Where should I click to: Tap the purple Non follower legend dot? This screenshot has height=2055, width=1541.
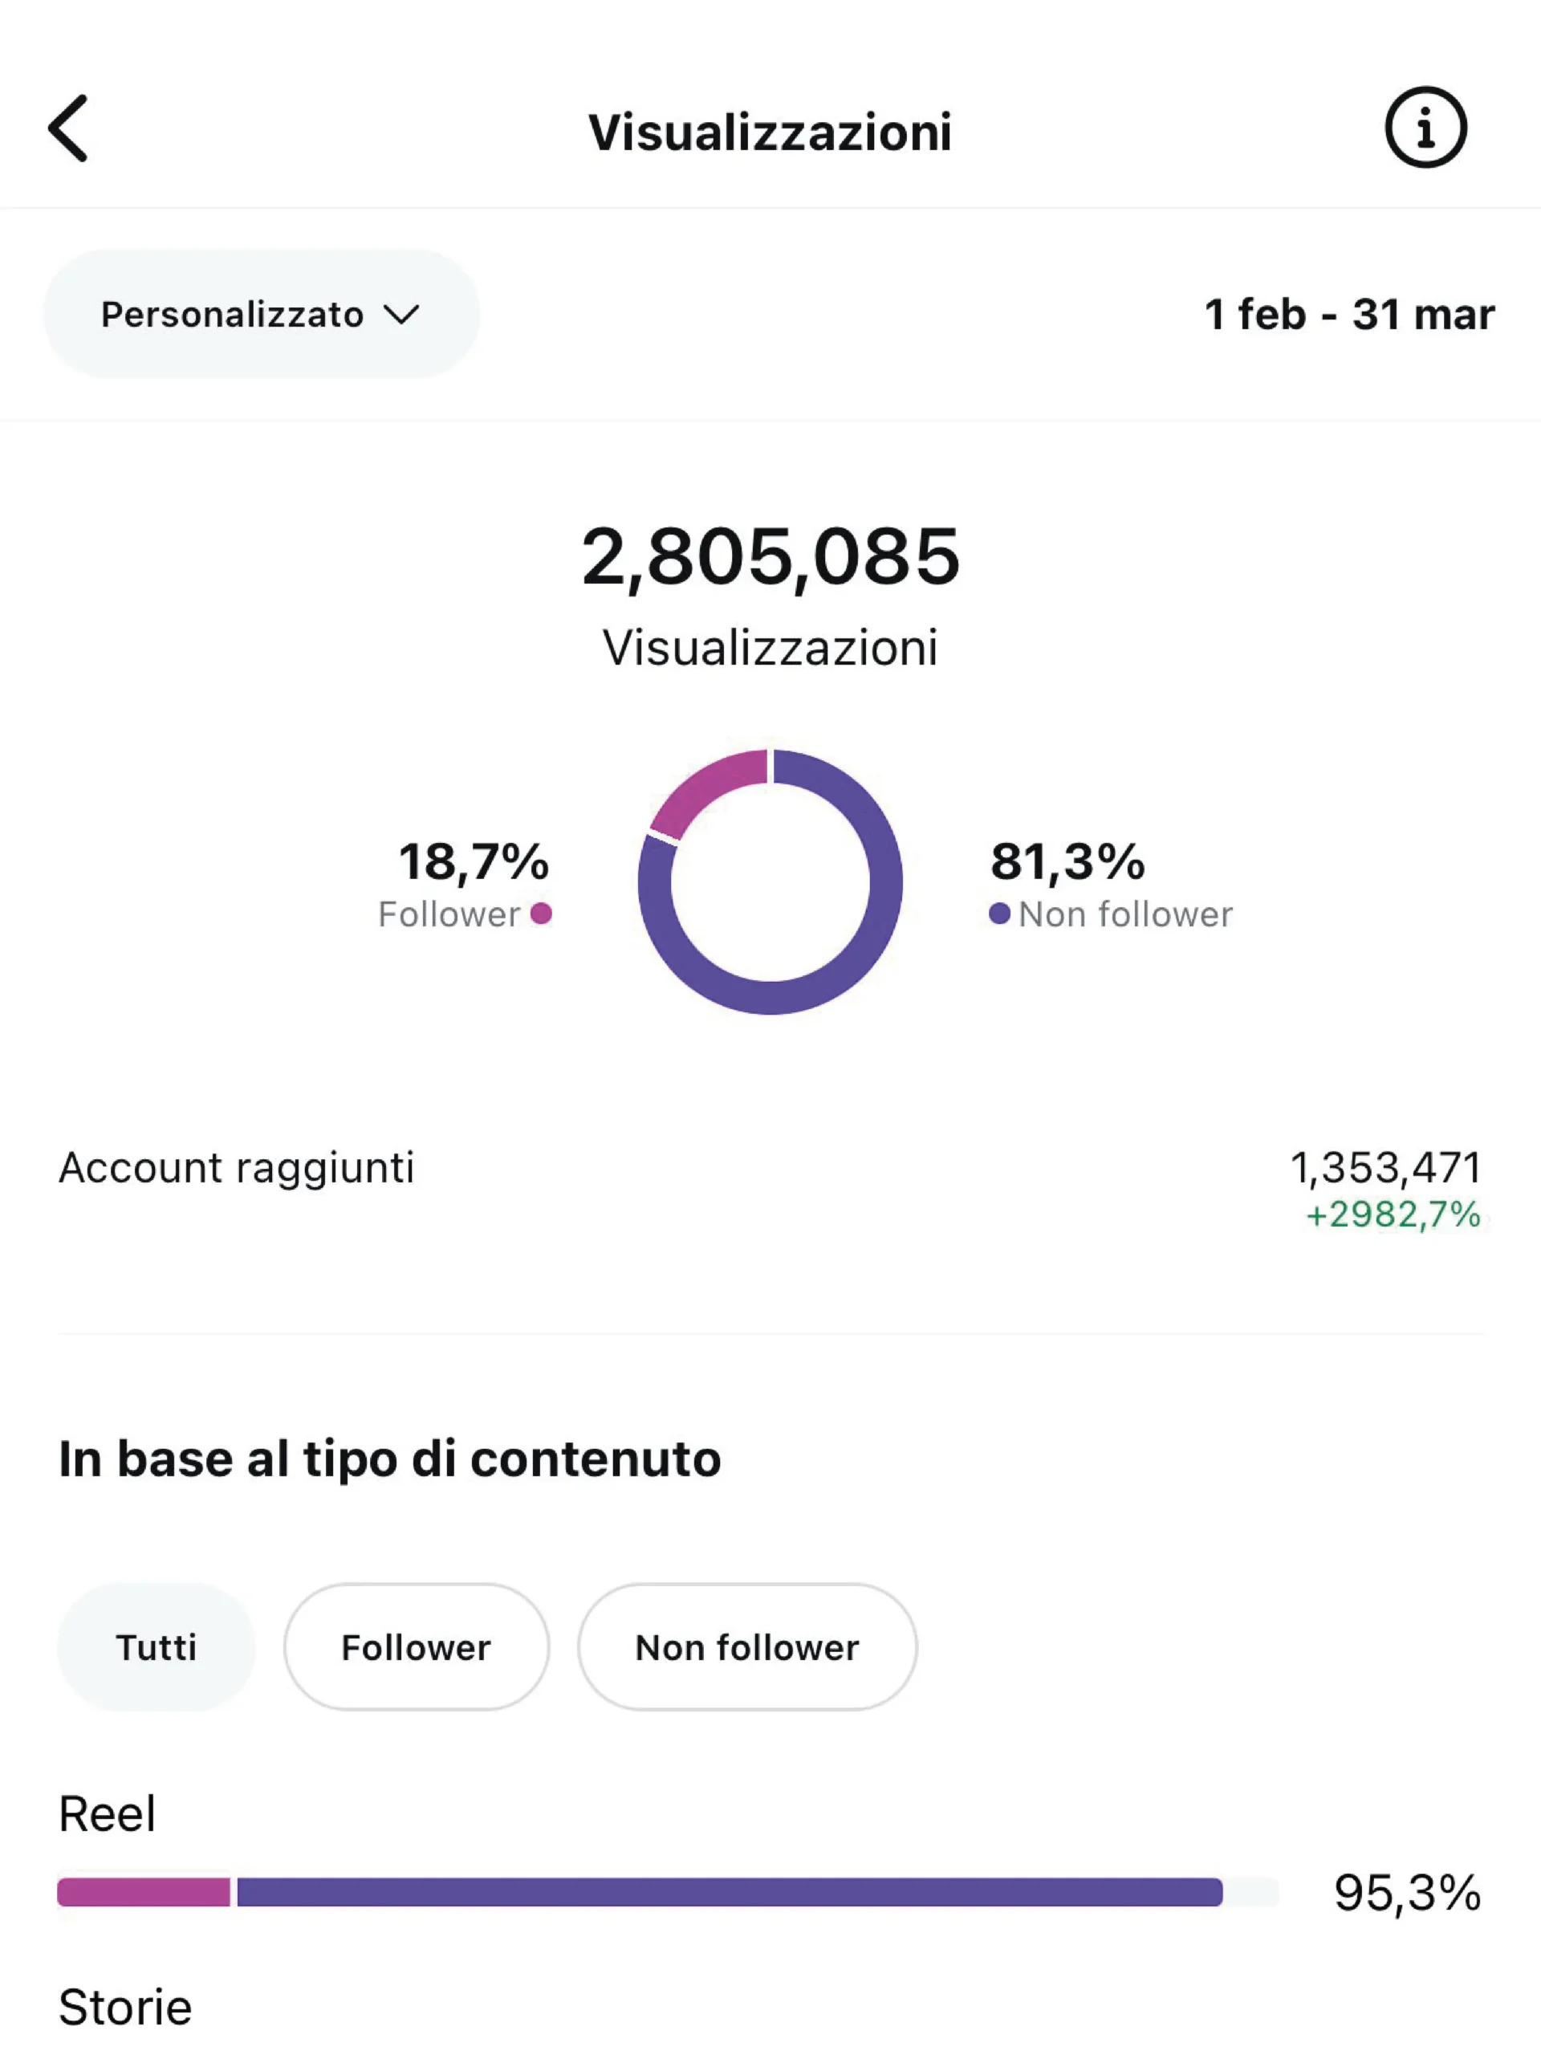click(999, 914)
